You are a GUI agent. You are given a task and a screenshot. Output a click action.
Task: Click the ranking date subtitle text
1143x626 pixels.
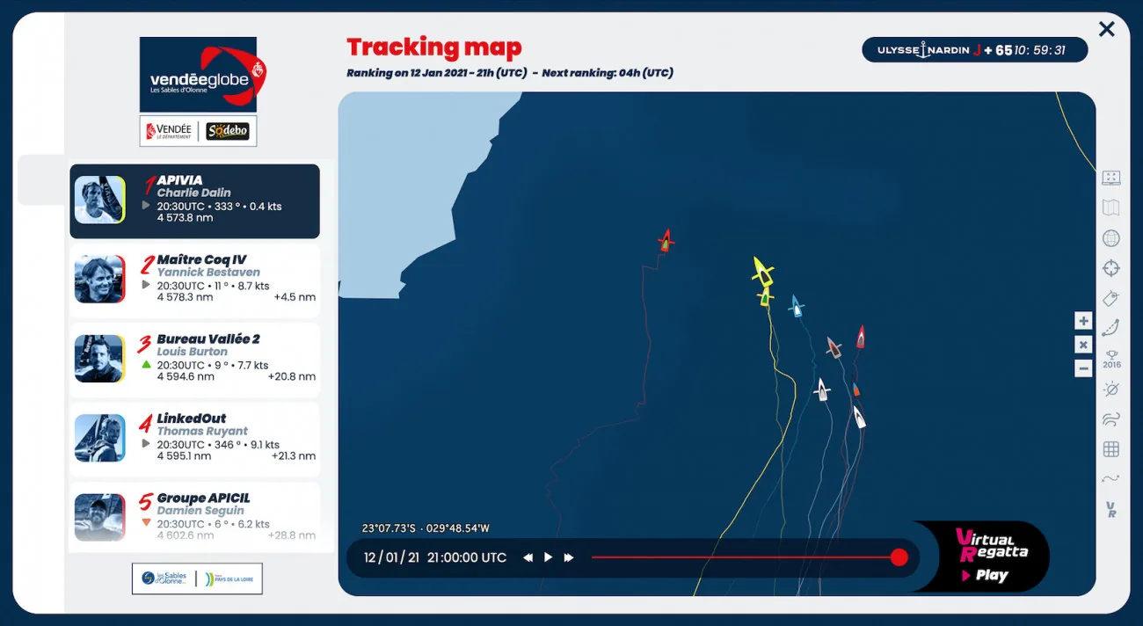coord(510,73)
